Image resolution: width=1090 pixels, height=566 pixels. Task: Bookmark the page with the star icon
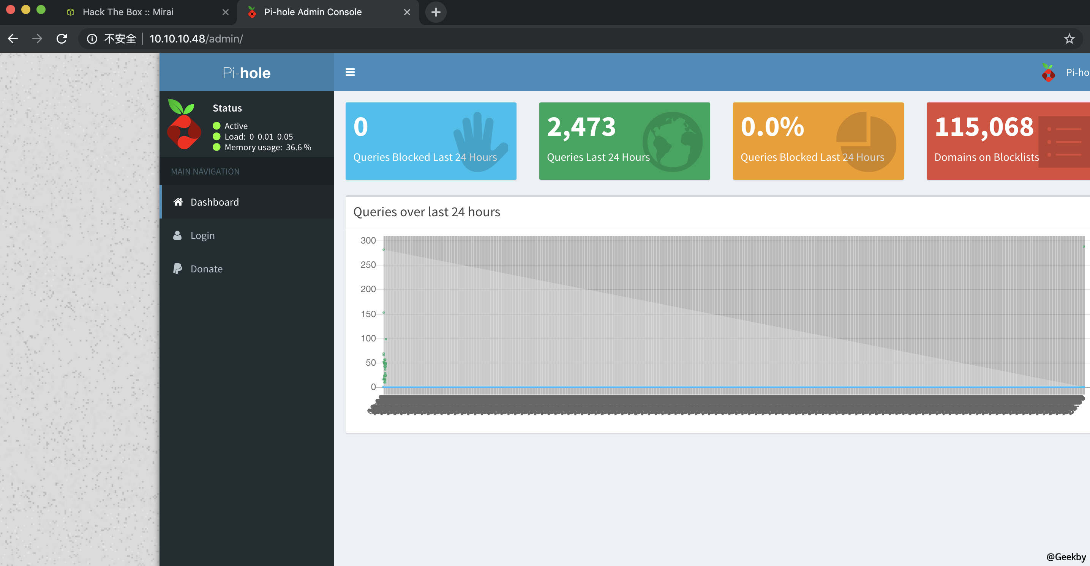coord(1069,39)
